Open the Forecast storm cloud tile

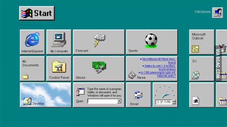pyautogui.click(x=99, y=42)
